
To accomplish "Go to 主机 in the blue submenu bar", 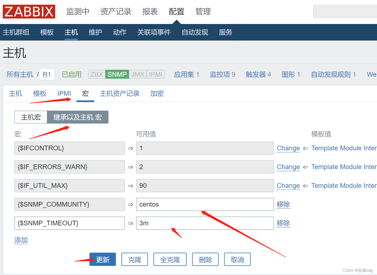I will point(71,32).
